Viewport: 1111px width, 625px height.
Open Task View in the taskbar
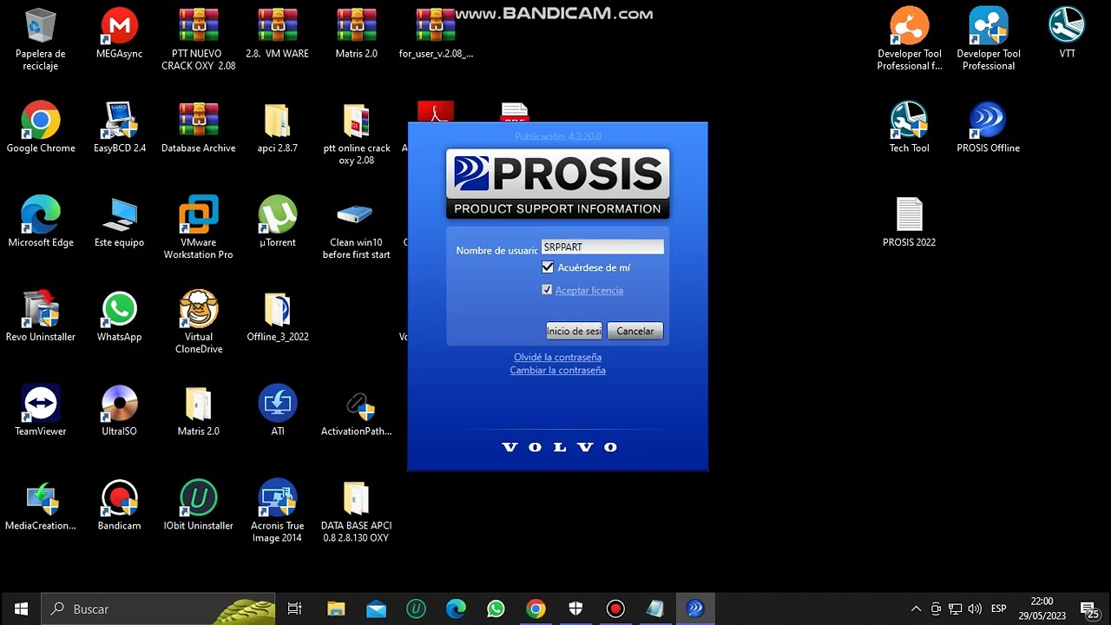click(x=294, y=609)
